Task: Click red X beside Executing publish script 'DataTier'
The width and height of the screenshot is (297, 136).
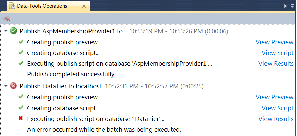Action: 21,118
